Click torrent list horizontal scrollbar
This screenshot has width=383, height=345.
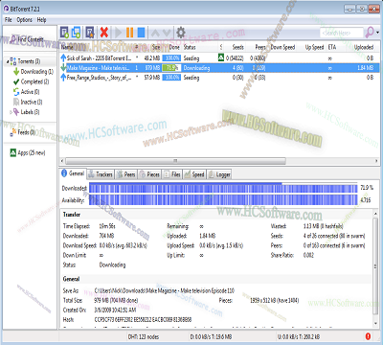[175, 161]
